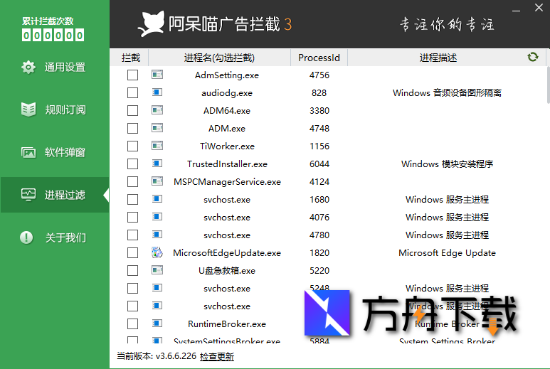
Task: Click the 累计拦截次数 counter digits
Action: pos(53,35)
